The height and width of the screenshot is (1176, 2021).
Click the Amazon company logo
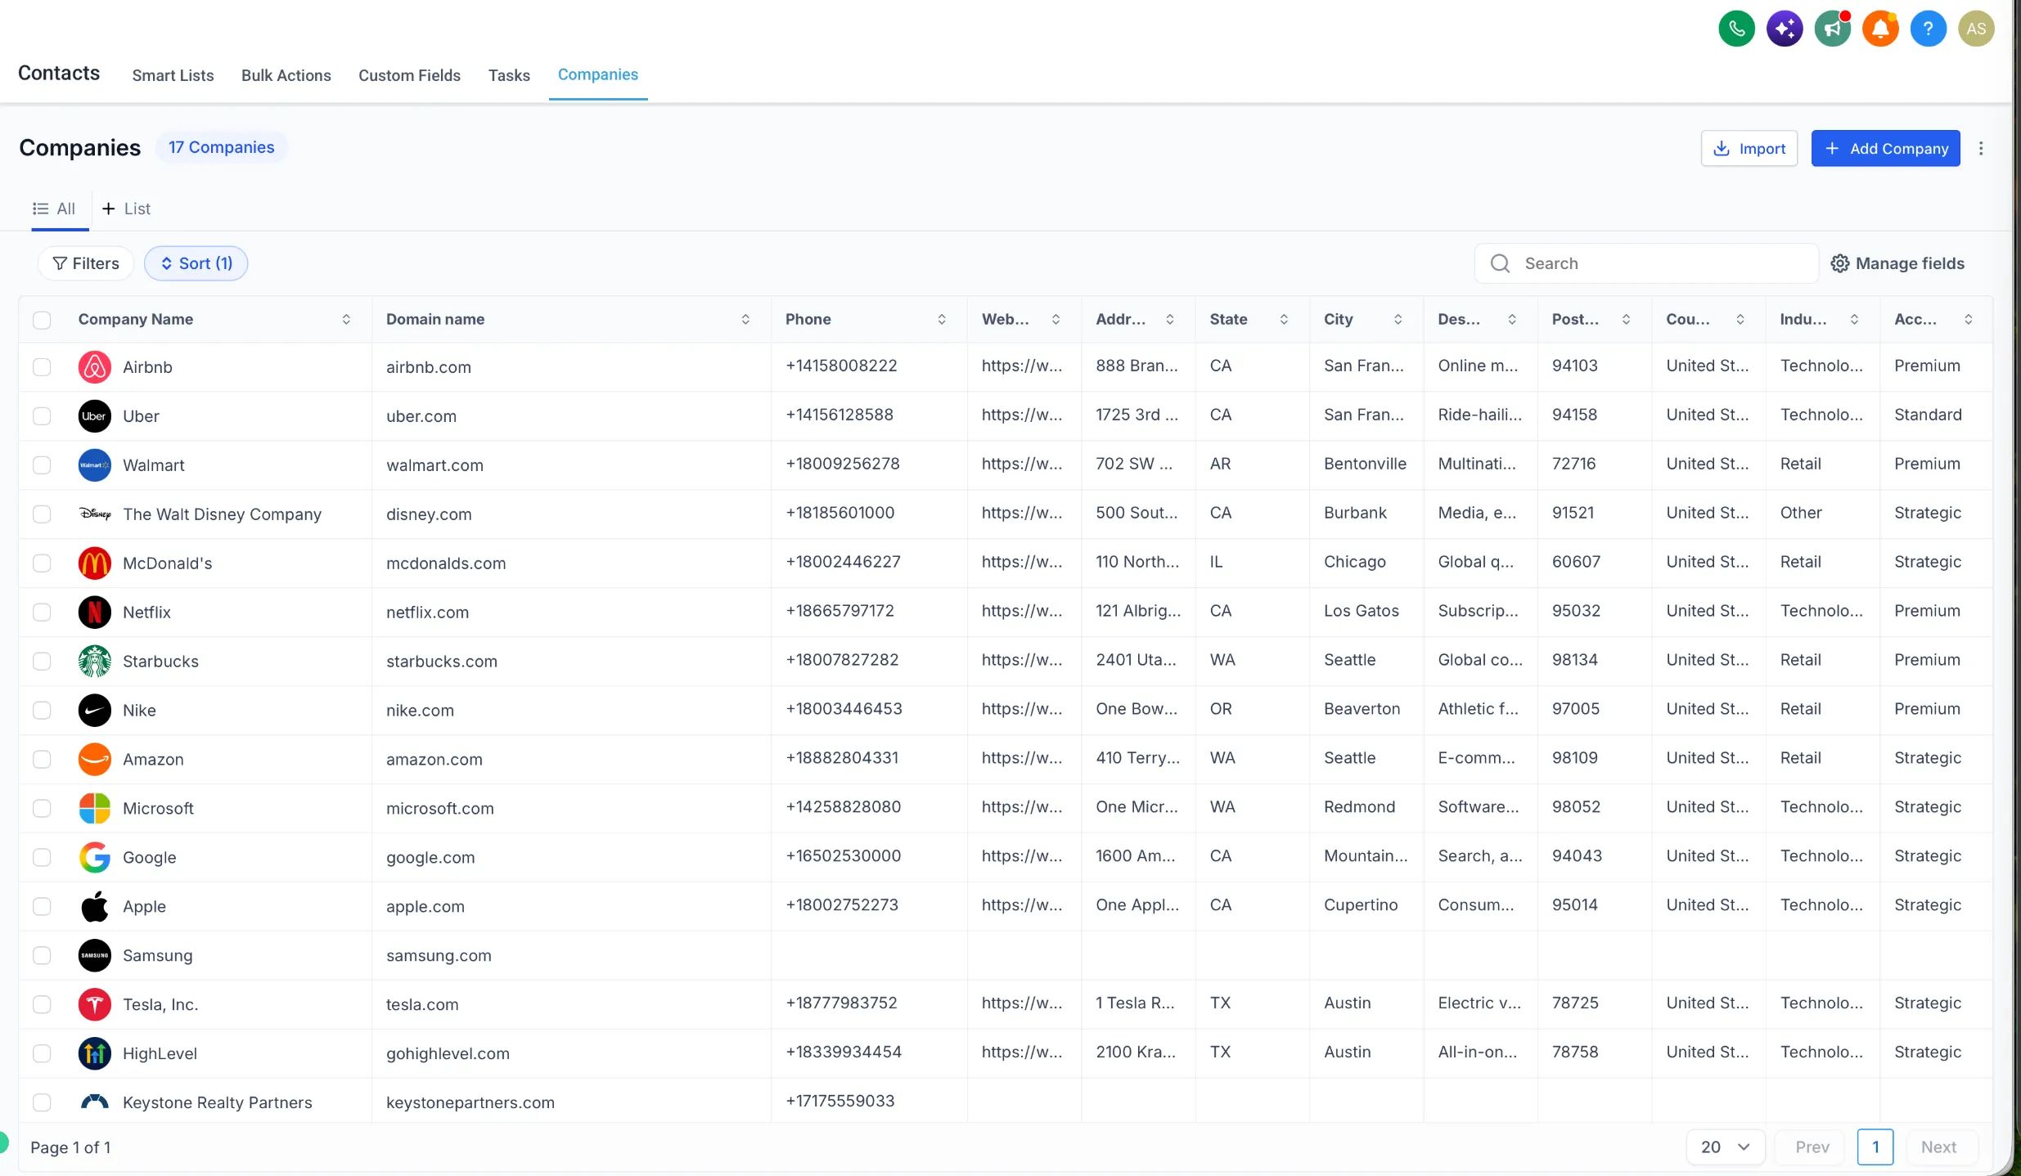95,760
